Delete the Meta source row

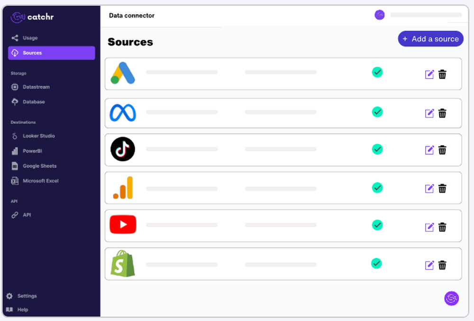pyautogui.click(x=442, y=113)
